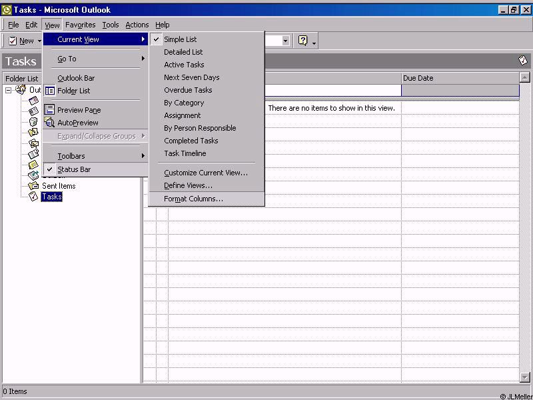Click the Folder List icon in View menu

pyautogui.click(x=50, y=91)
